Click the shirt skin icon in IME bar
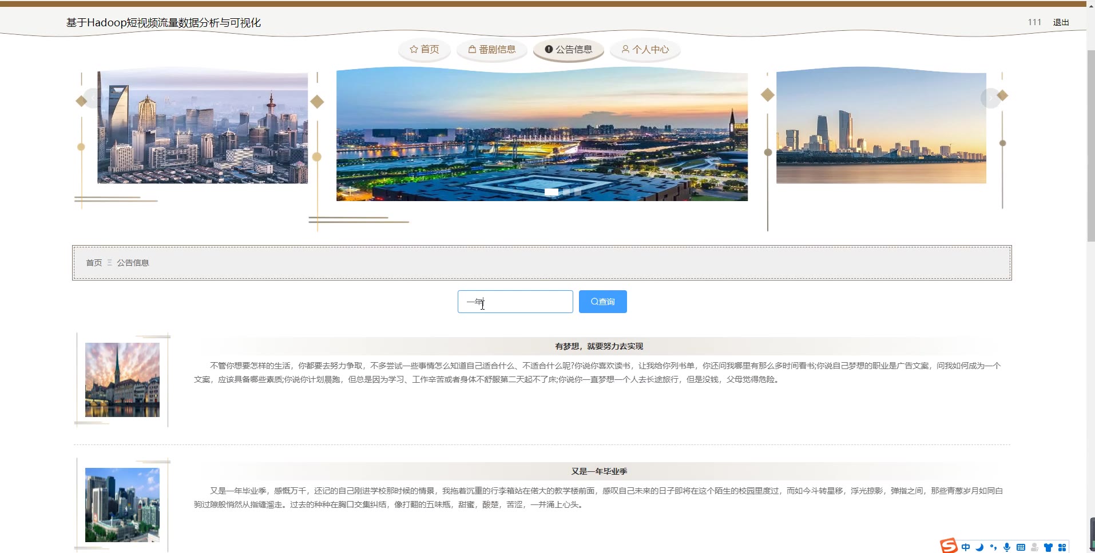1095x553 pixels. [1048, 547]
